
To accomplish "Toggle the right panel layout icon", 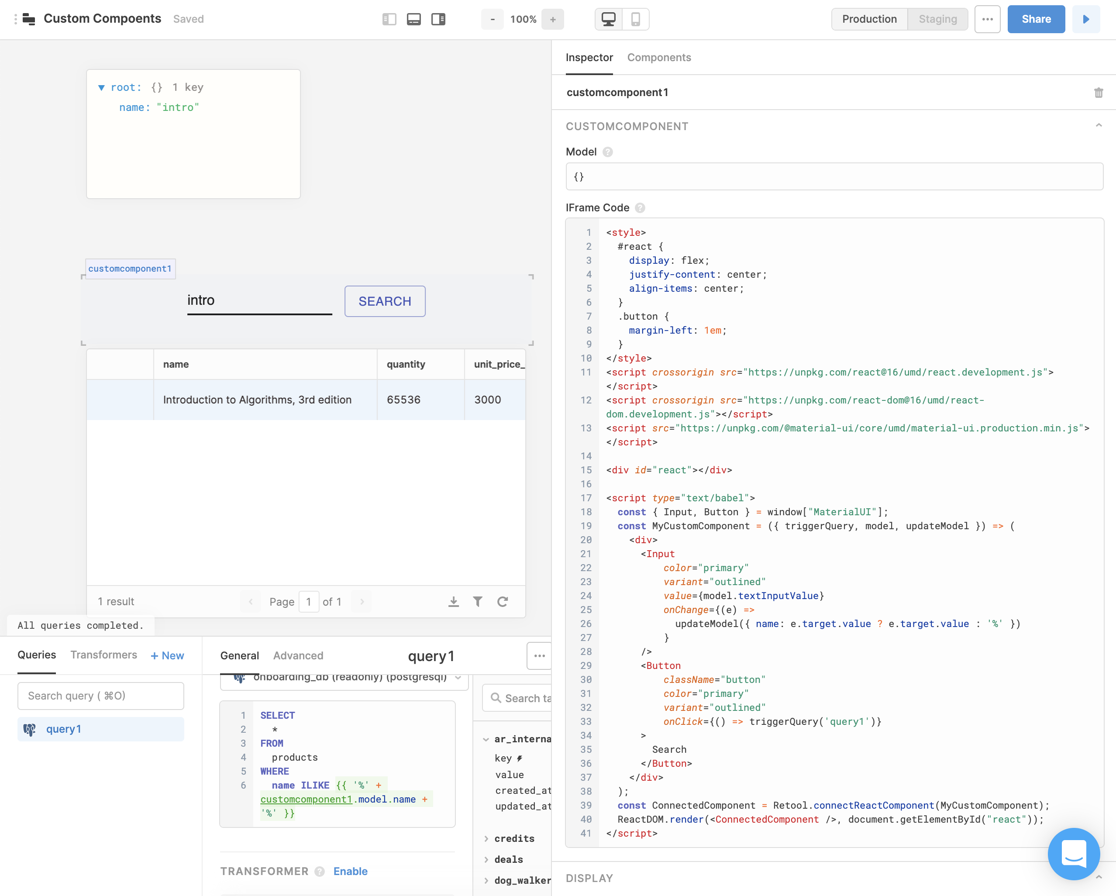I will tap(438, 19).
